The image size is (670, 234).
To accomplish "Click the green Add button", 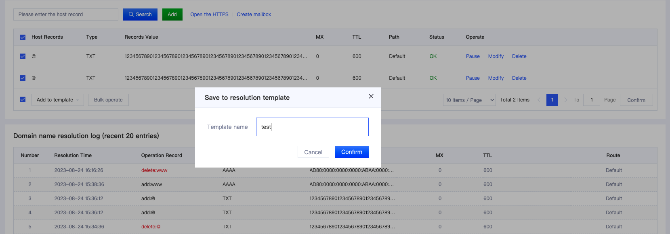I will point(172,14).
